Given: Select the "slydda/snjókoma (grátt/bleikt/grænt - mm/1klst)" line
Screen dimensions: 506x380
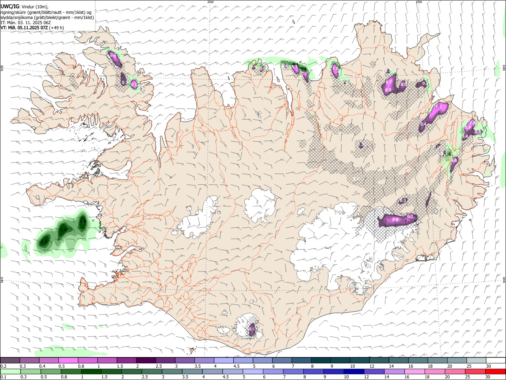Looking at the screenshot, I should [x=47, y=17].
